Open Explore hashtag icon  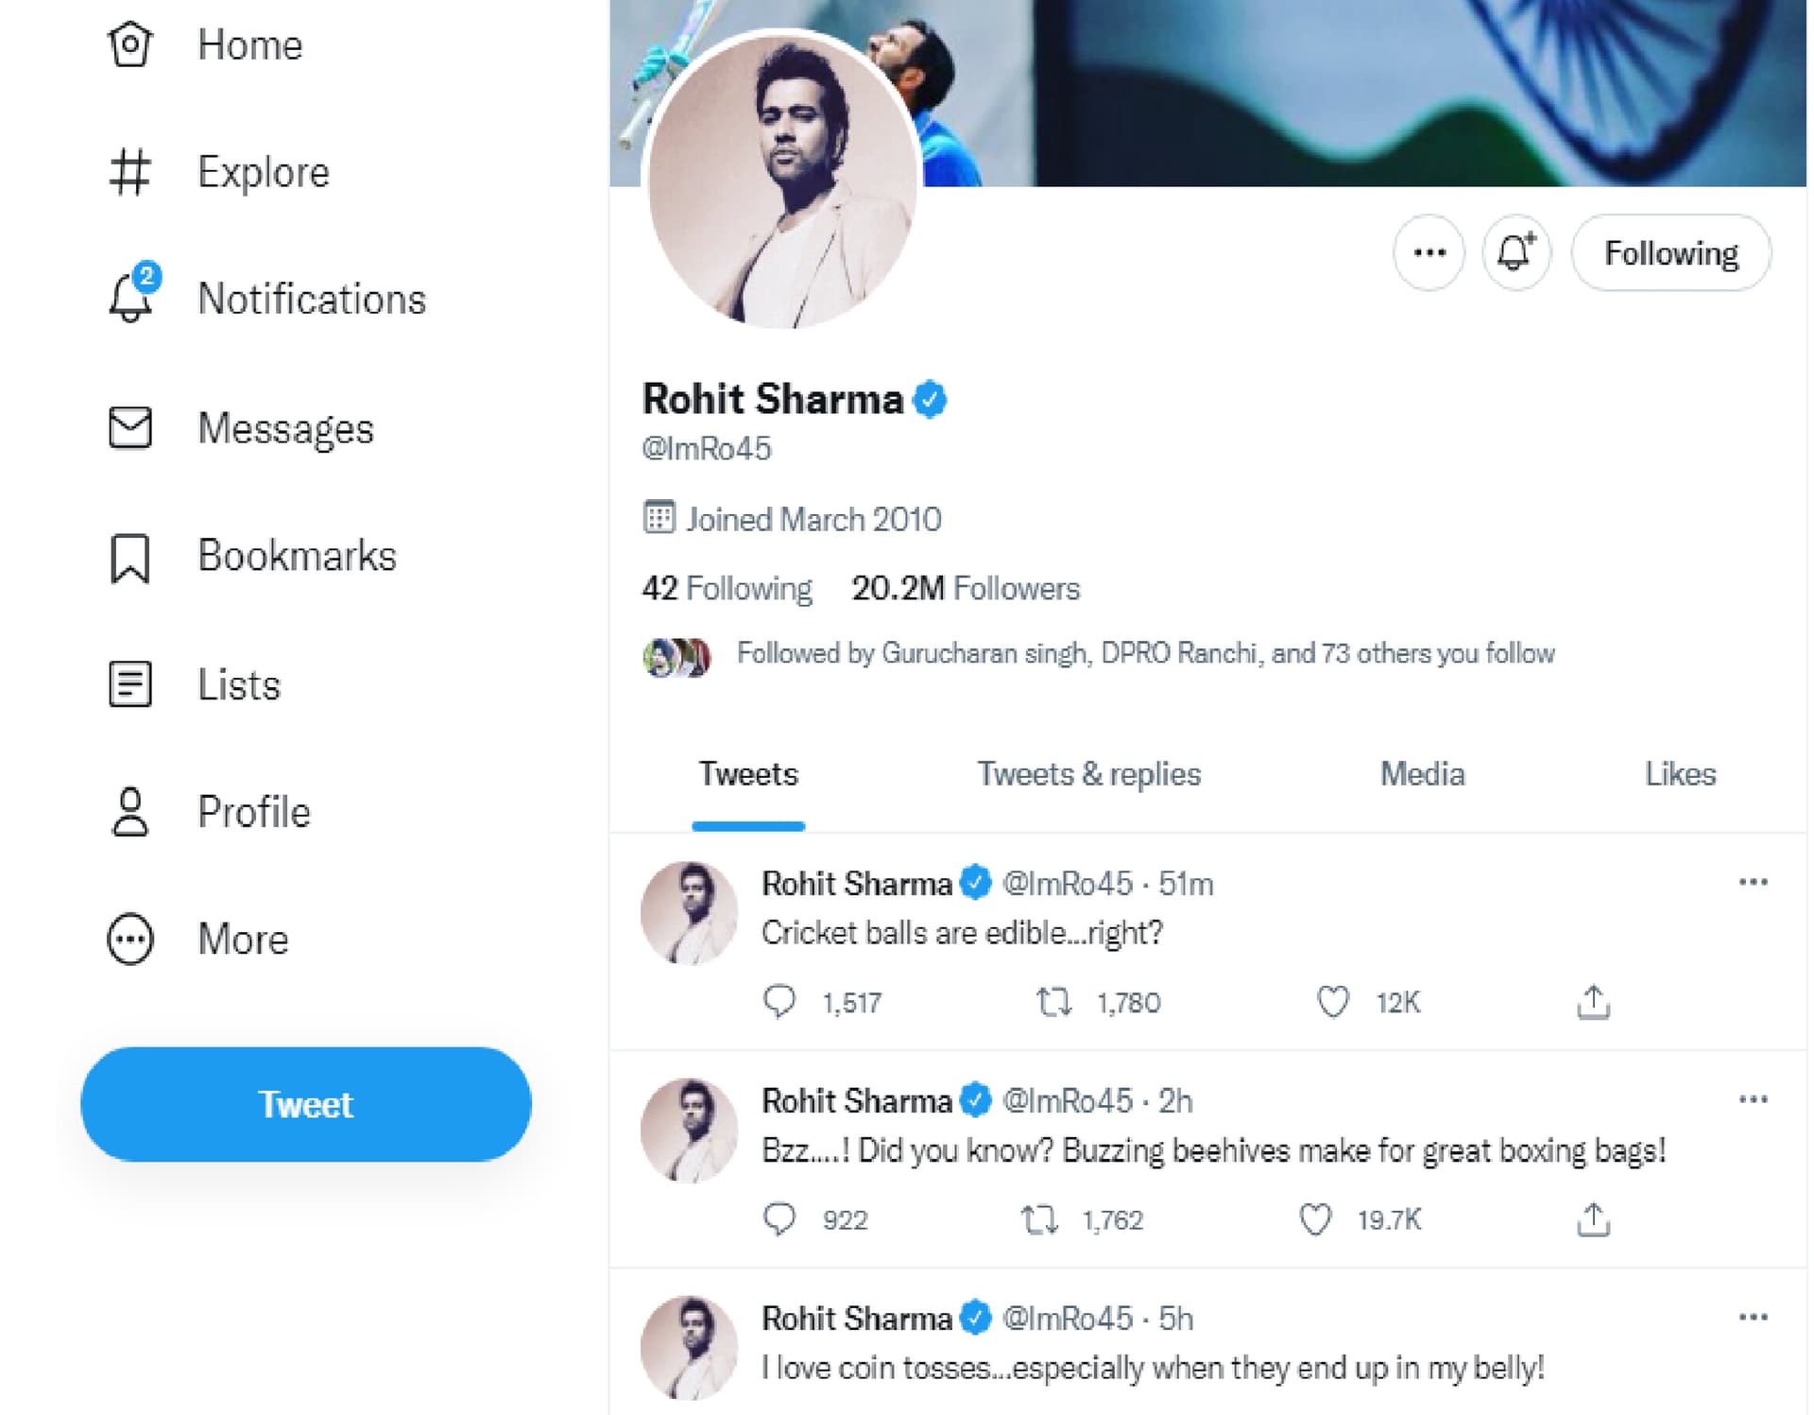[129, 172]
